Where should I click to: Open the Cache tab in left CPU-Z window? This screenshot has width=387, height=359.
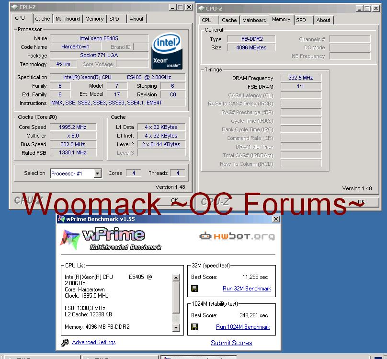click(x=43, y=19)
